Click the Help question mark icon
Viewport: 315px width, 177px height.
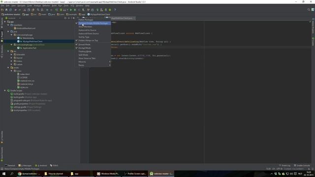click(x=115, y=10)
